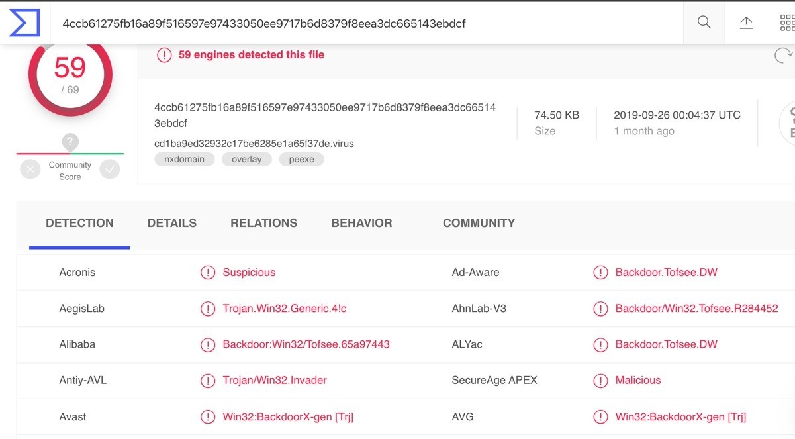
Task: Click the reanalyze refresh icon
Action: tap(783, 56)
